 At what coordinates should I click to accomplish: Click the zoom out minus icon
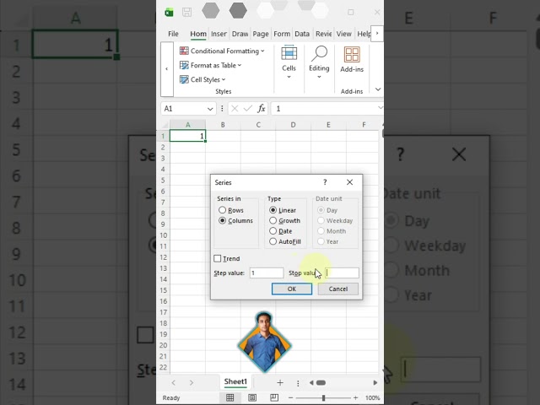(x=290, y=397)
